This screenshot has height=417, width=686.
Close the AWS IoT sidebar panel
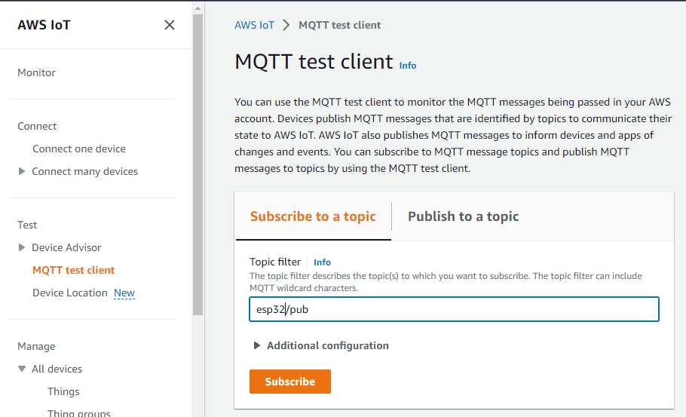pos(170,25)
